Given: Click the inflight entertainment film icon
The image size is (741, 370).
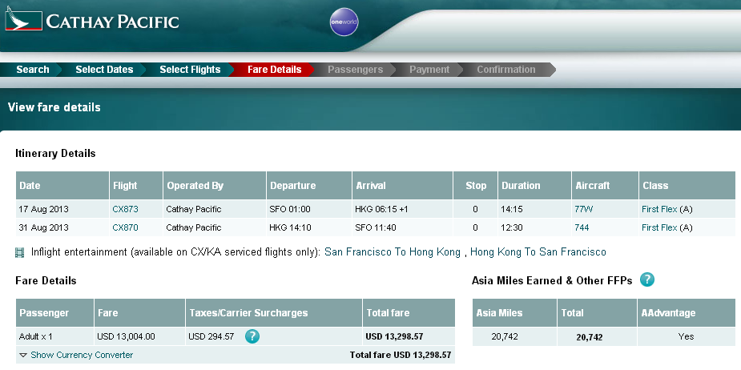Looking at the screenshot, I should [19, 253].
